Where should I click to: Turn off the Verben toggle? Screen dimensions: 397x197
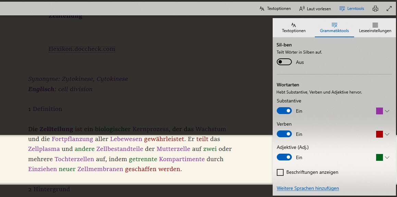[x=284, y=134]
